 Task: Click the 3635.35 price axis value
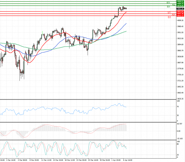[x=180, y=99]
